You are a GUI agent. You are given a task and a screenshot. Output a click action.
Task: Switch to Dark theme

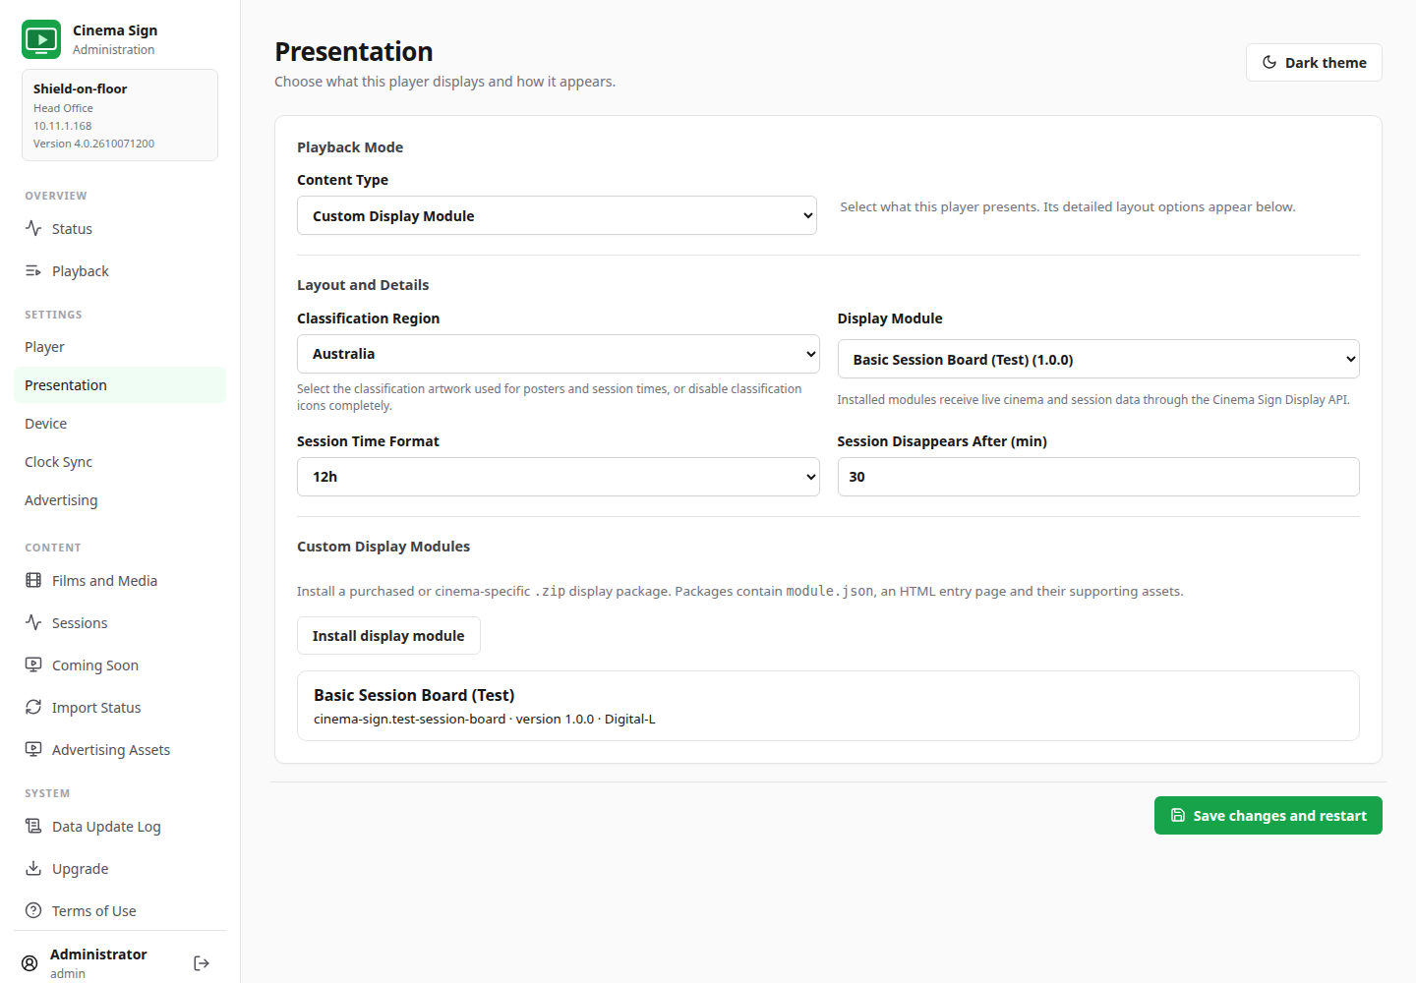(x=1314, y=62)
